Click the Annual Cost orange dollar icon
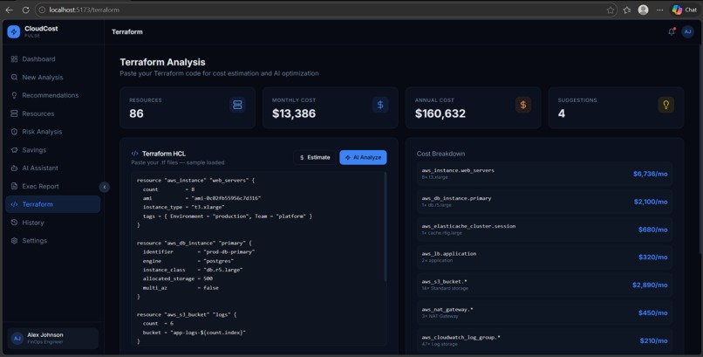This screenshot has width=703, height=357. [522, 105]
